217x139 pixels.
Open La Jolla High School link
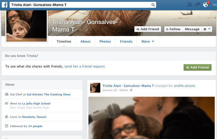pos(36,104)
